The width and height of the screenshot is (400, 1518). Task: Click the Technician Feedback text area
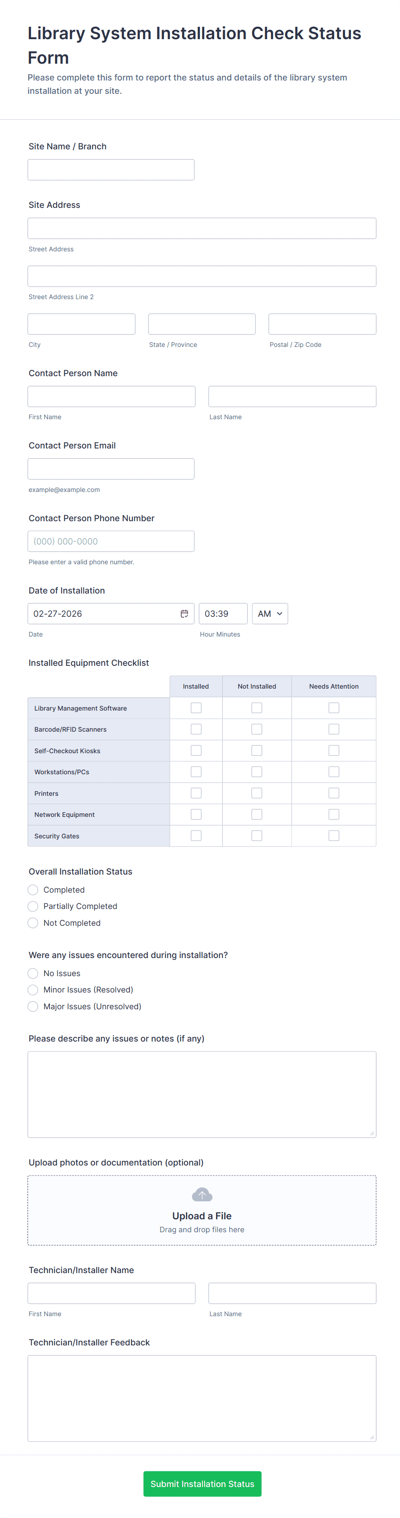coord(201,1398)
